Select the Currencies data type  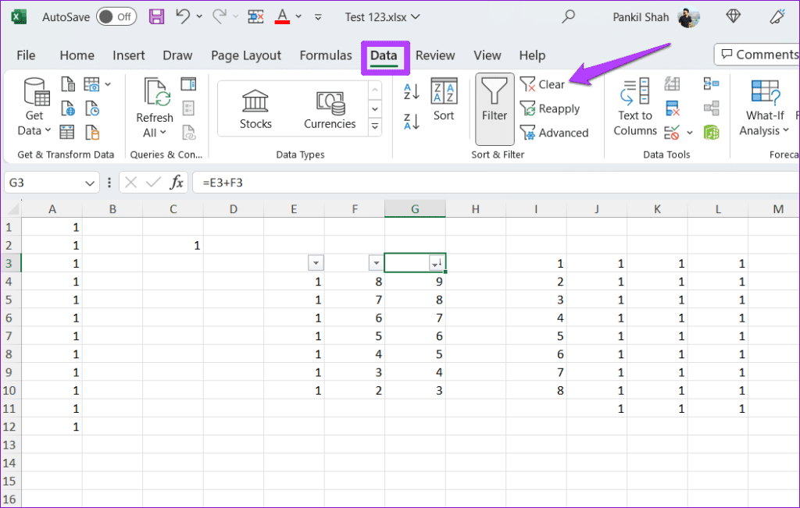click(x=330, y=109)
